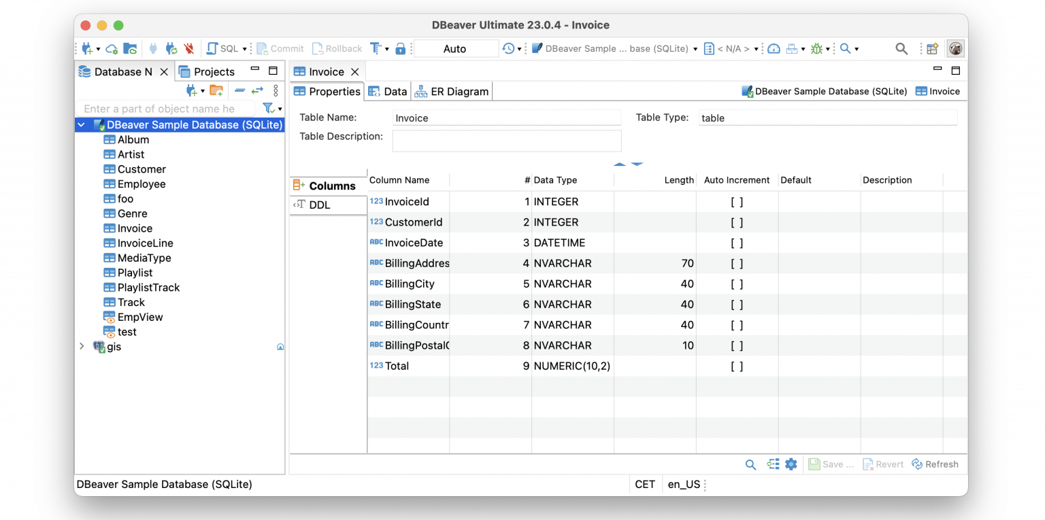Click the lock icon in the toolbar
The width and height of the screenshot is (1045, 520).
tap(400, 48)
